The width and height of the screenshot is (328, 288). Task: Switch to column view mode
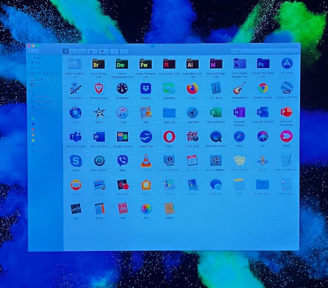tap(77, 51)
